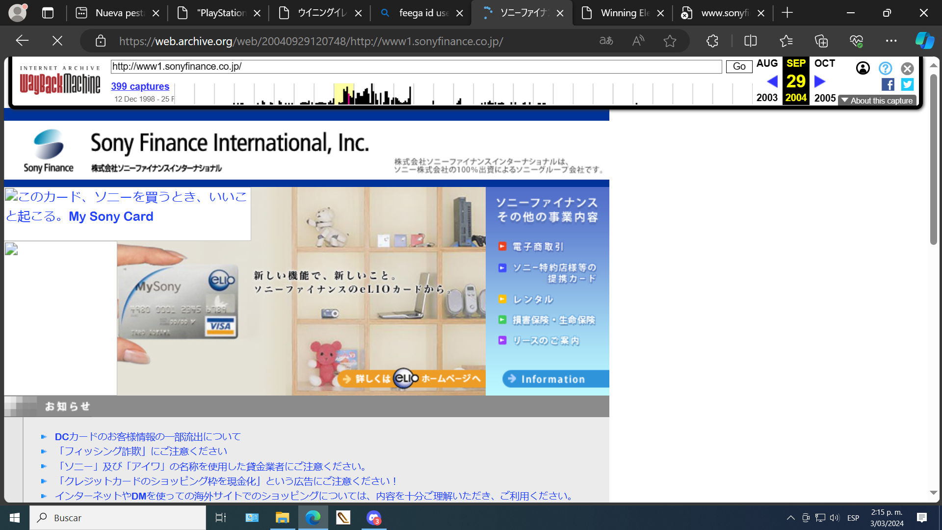Click the browser address bar URL
This screenshot has width=942, height=530.
(x=311, y=41)
